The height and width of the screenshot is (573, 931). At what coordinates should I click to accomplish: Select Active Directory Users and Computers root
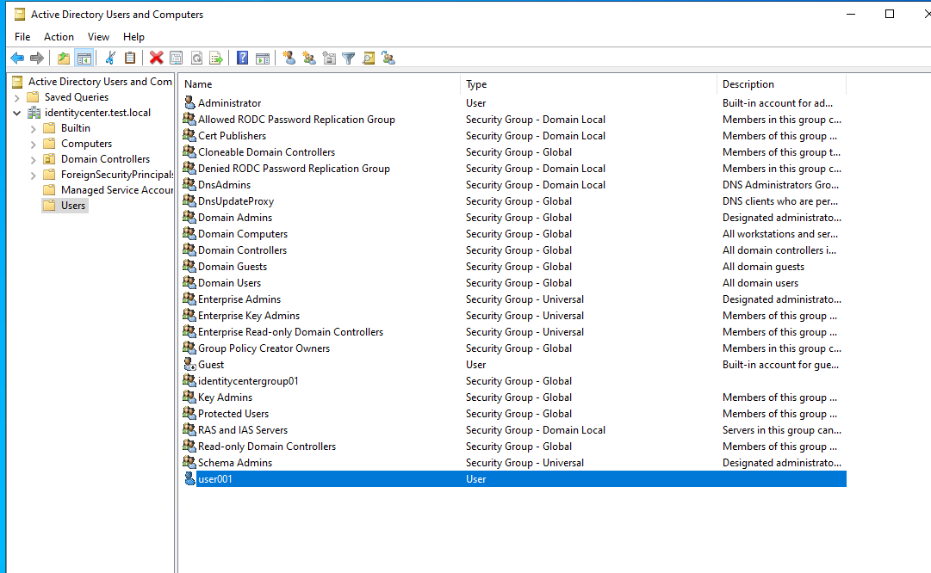[x=100, y=82]
